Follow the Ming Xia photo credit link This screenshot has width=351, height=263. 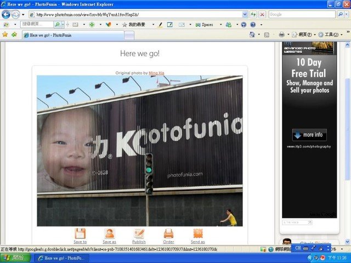pos(156,73)
